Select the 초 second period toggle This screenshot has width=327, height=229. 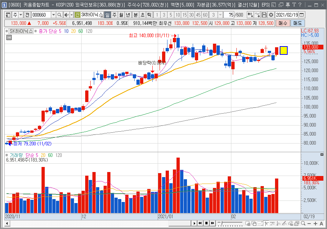(143, 15)
